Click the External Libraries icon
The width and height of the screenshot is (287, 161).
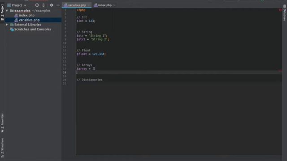[12, 25]
